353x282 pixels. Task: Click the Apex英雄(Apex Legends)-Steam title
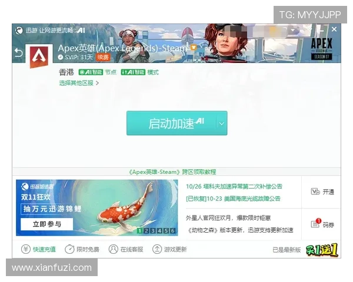click(122, 48)
